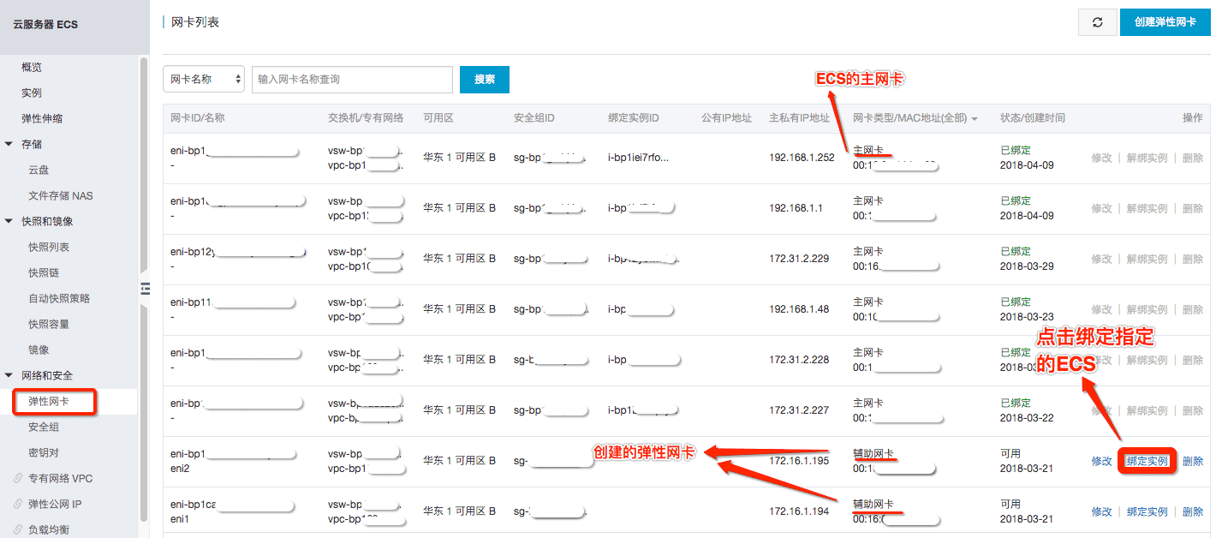Click 绑定实例 for the eni2 row
This screenshot has height=538, width=1216.
click(x=1147, y=461)
